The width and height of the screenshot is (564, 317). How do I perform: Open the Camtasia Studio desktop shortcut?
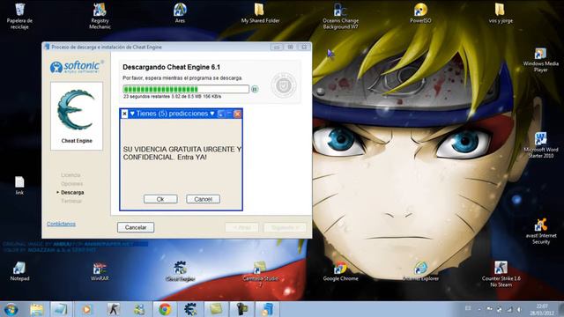260,274
